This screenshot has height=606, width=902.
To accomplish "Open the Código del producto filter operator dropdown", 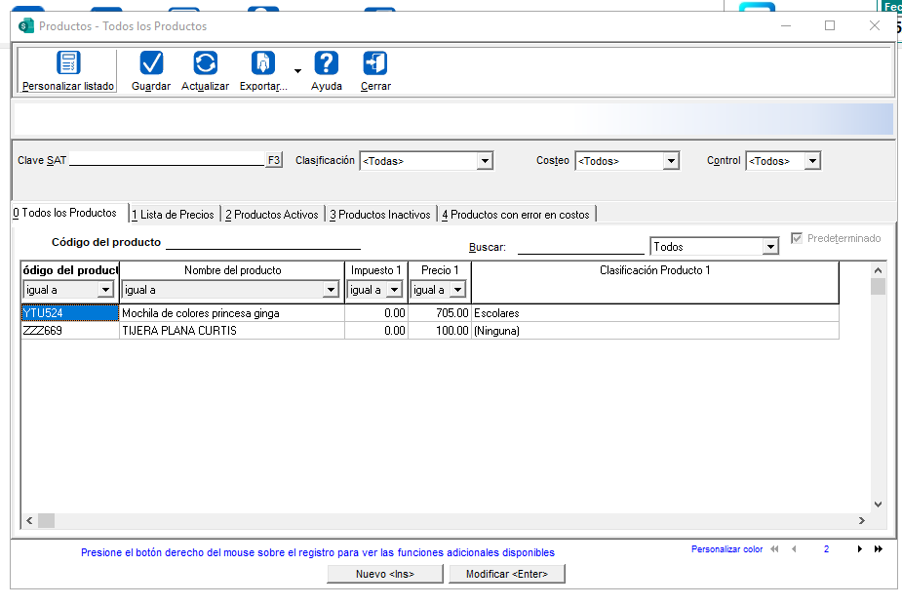I will (x=105, y=290).
